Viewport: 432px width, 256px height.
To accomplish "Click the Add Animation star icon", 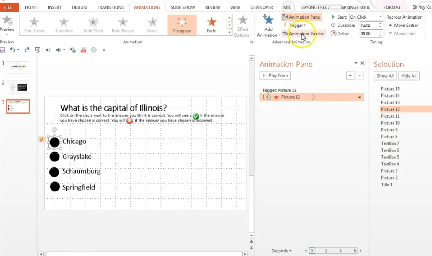I will tap(268, 20).
